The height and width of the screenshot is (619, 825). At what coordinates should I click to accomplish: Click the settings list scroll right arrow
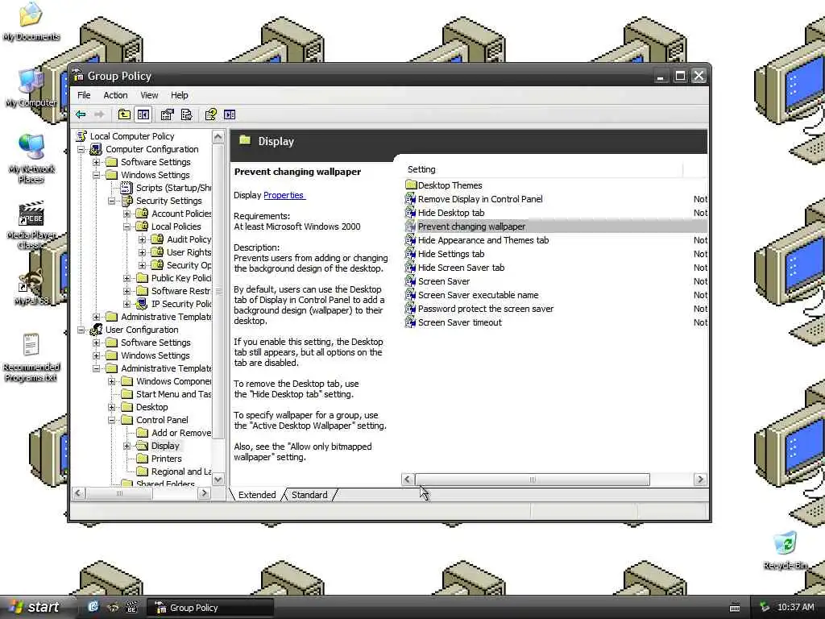click(x=700, y=480)
